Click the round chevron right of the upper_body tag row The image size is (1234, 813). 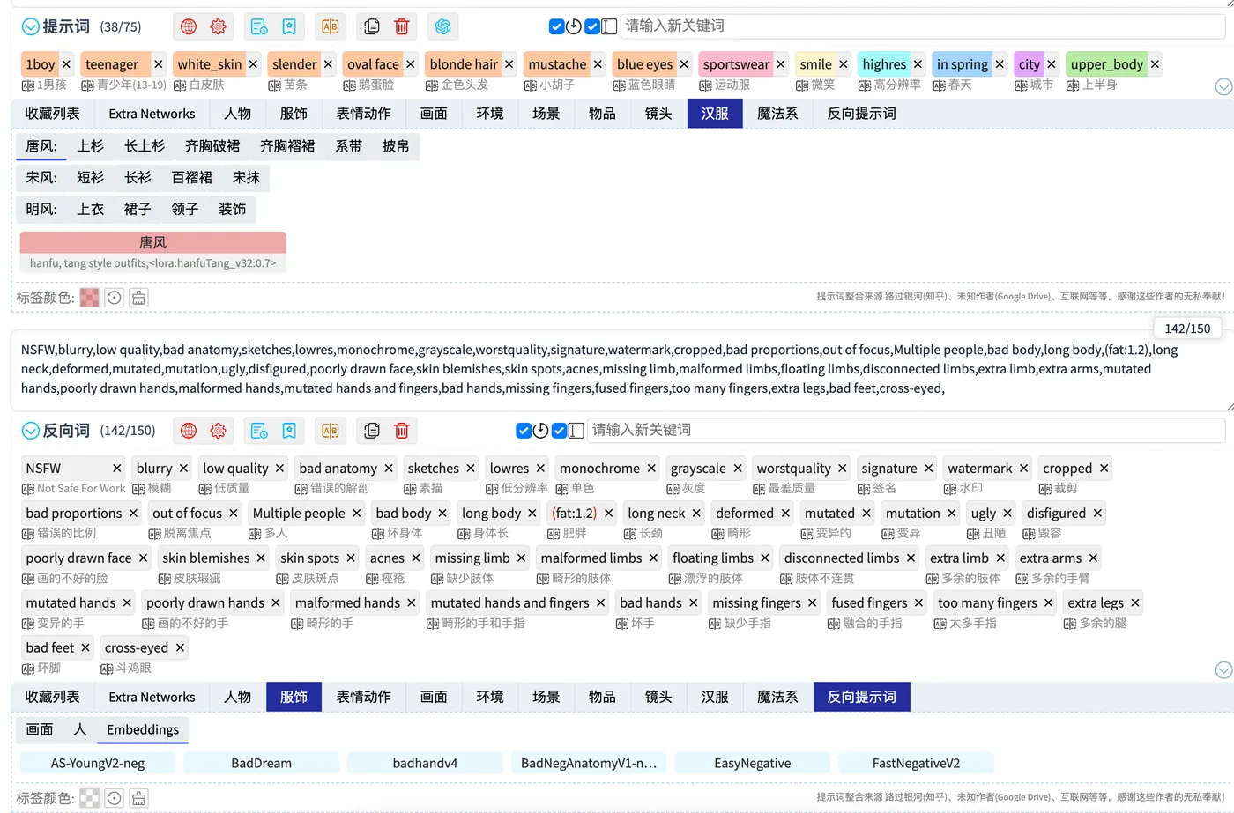click(1223, 86)
